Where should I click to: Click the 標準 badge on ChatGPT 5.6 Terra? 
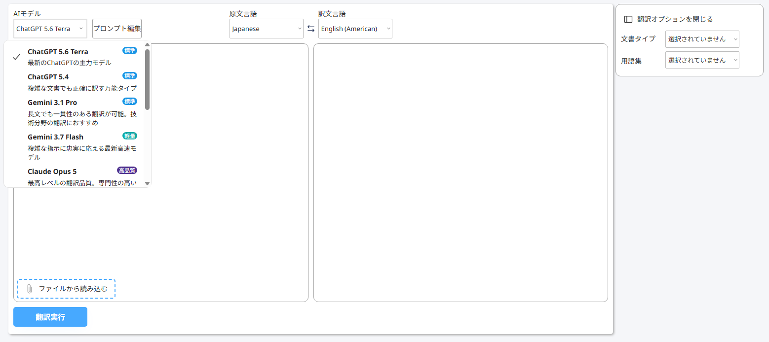click(x=130, y=50)
